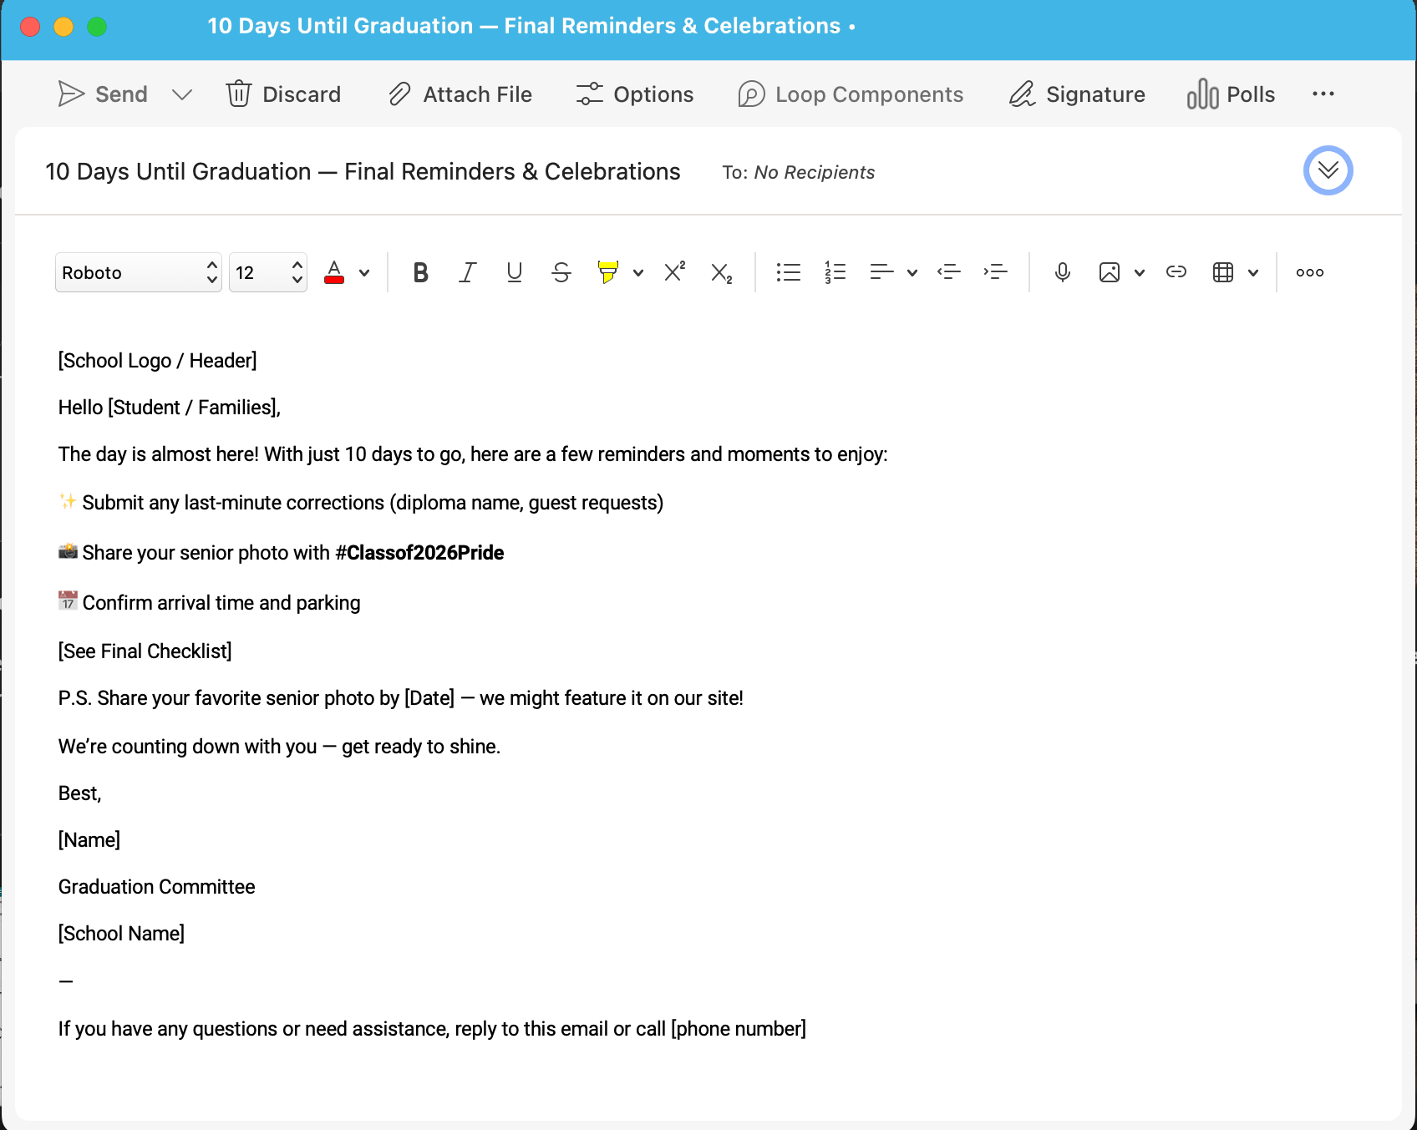The height and width of the screenshot is (1130, 1417).
Task: Open the Send options dropdown arrow
Action: click(182, 94)
